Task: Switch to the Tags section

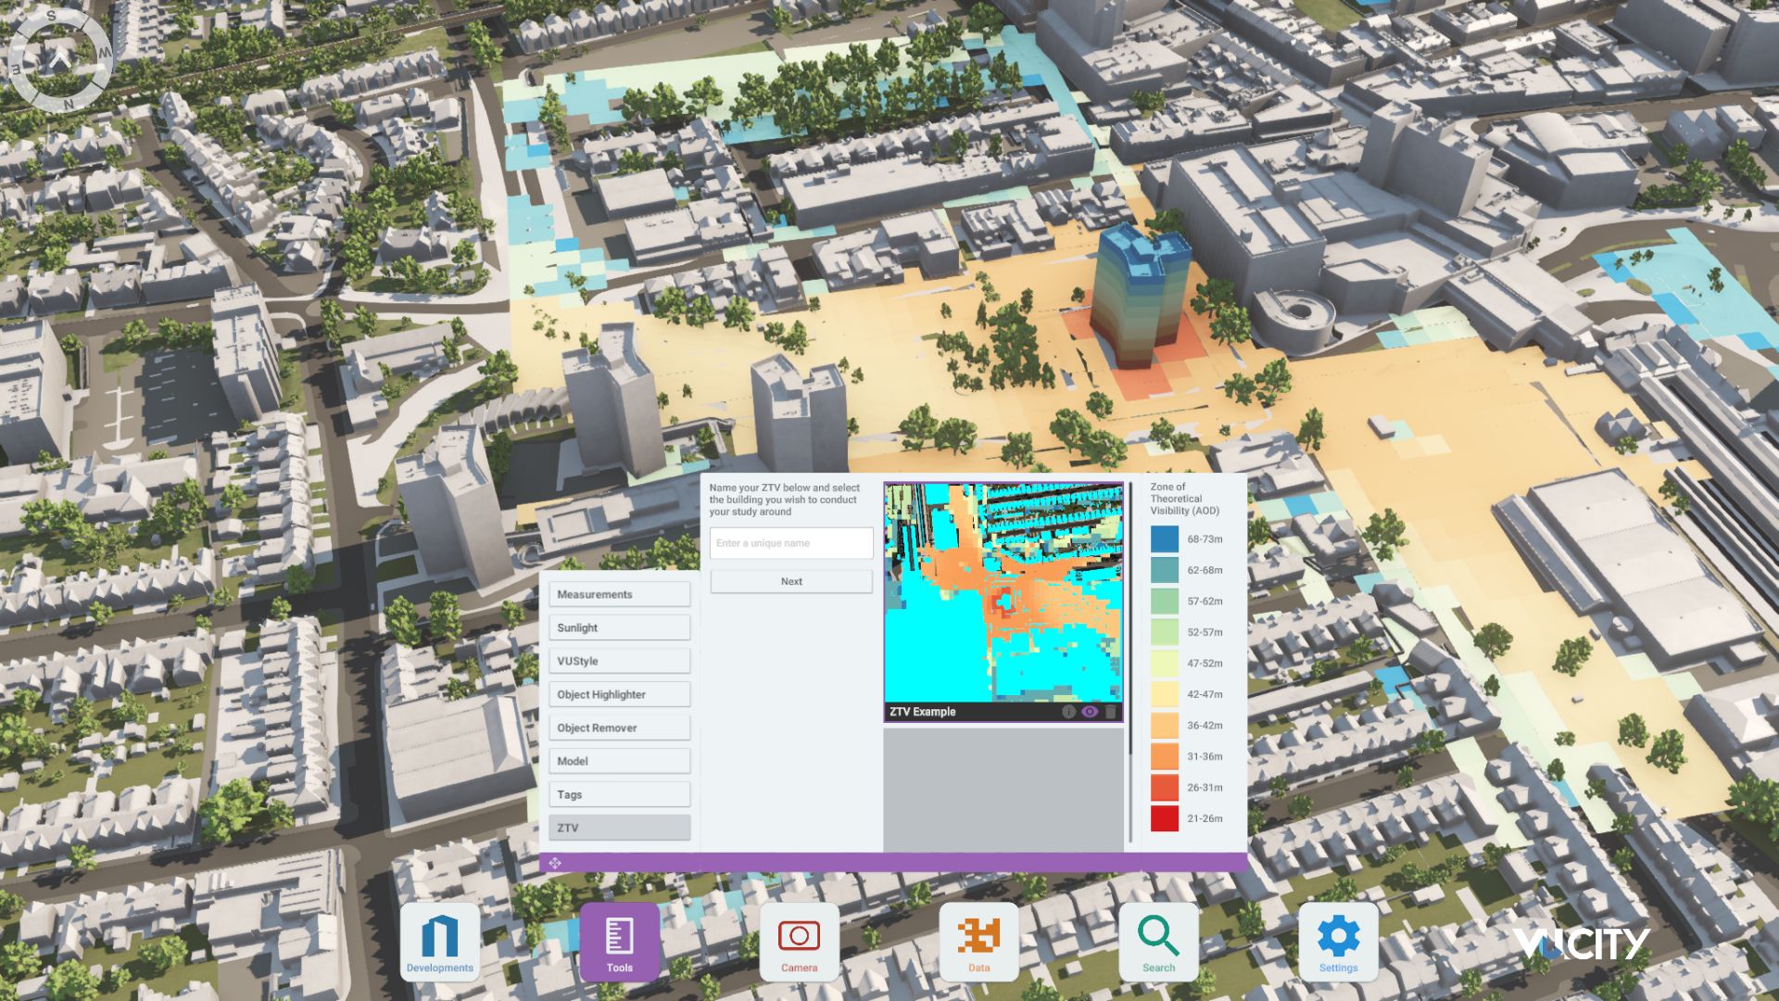Action: point(619,793)
